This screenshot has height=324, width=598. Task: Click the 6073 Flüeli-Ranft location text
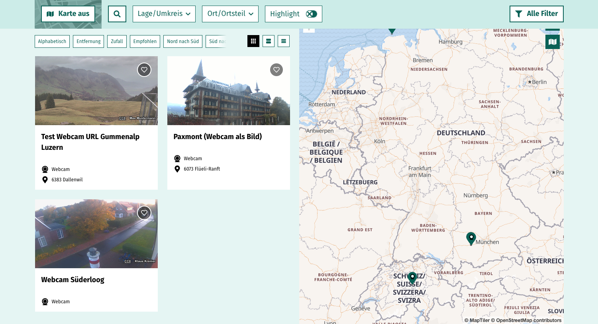(x=202, y=169)
